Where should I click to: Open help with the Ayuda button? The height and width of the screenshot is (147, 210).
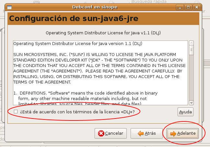pyautogui.click(x=185, y=112)
